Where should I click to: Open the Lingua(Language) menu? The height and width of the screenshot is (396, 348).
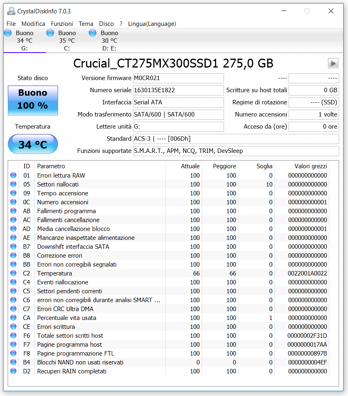click(152, 24)
